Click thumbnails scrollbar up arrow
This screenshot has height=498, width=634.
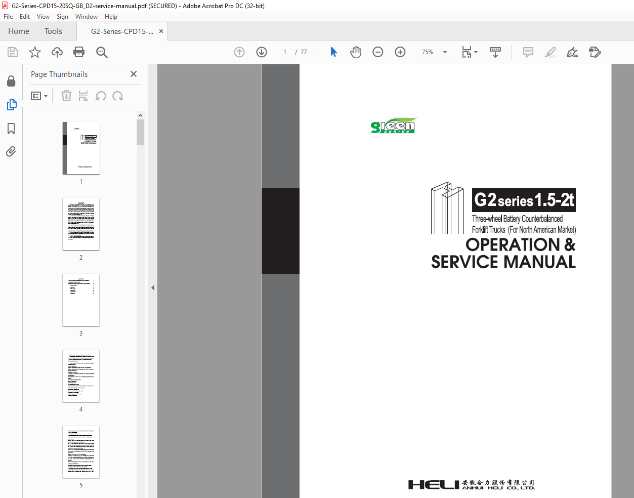click(x=140, y=115)
